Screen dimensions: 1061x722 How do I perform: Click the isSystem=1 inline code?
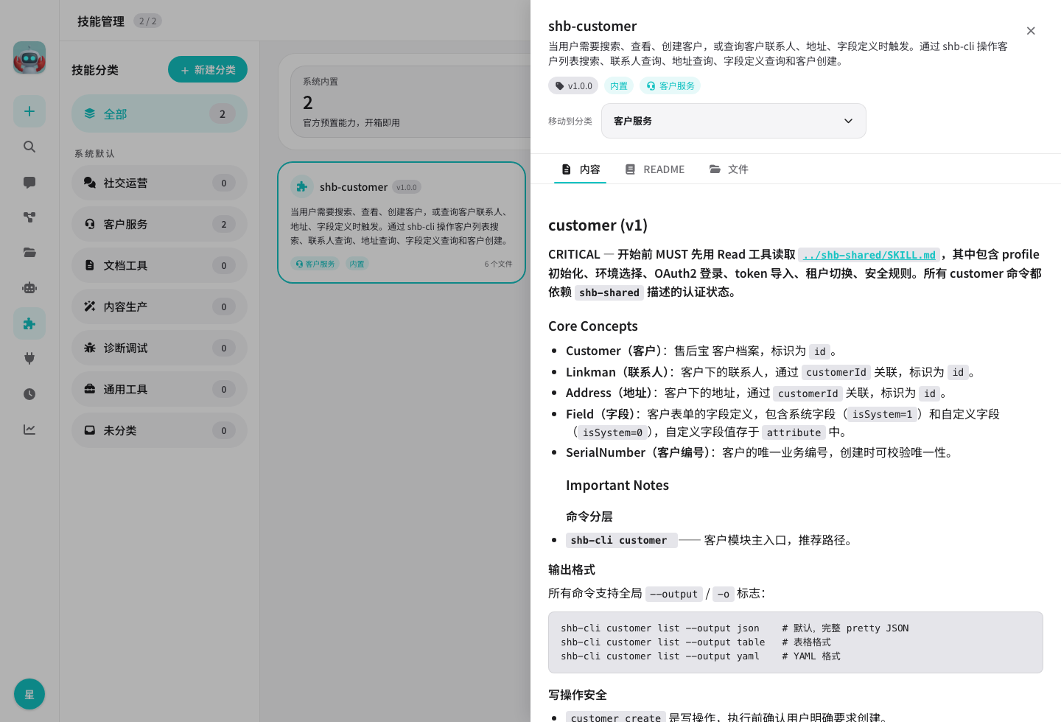pos(882,415)
